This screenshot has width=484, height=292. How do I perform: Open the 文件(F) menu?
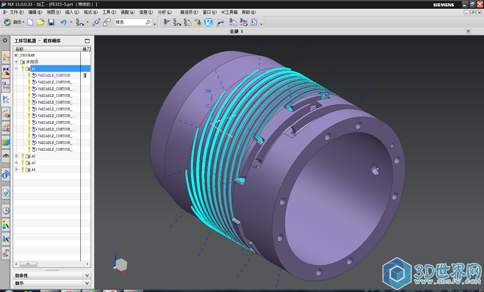[16, 12]
